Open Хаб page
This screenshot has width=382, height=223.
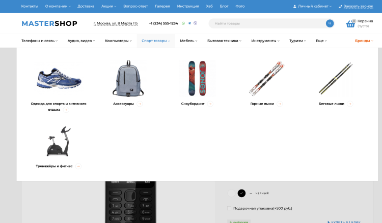(x=209, y=6)
